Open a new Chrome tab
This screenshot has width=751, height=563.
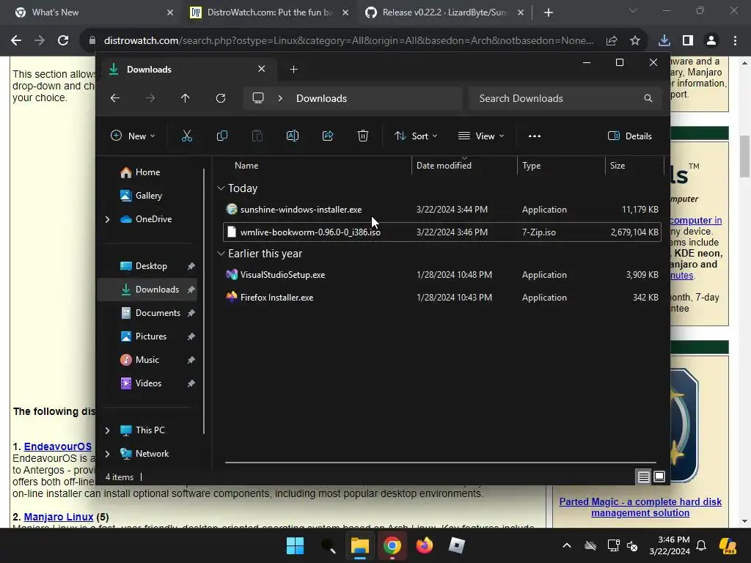point(549,12)
